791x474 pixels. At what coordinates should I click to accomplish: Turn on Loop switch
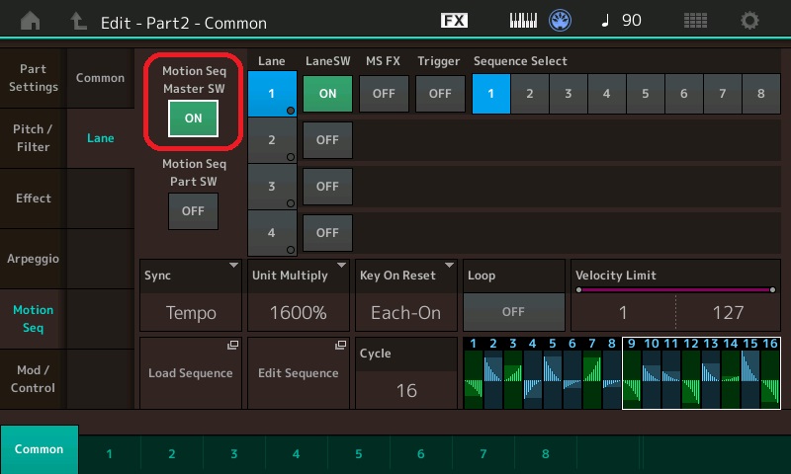(x=512, y=311)
